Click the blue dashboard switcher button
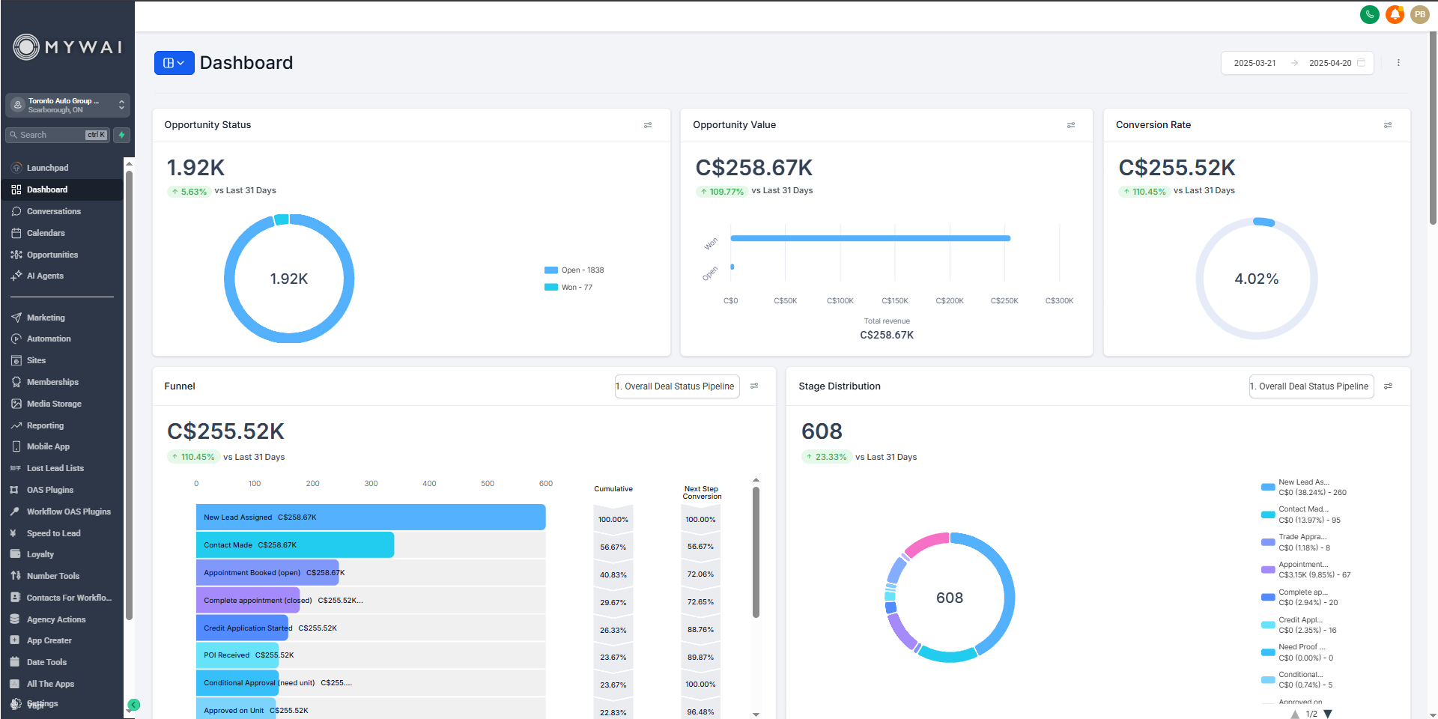Image resolution: width=1438 pixels, height=719 pixels. 174,63
